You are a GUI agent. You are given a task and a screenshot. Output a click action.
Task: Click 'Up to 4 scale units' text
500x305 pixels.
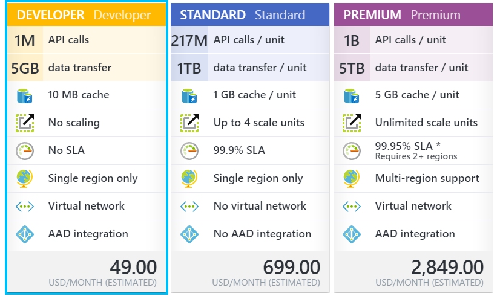pos(258,123)
